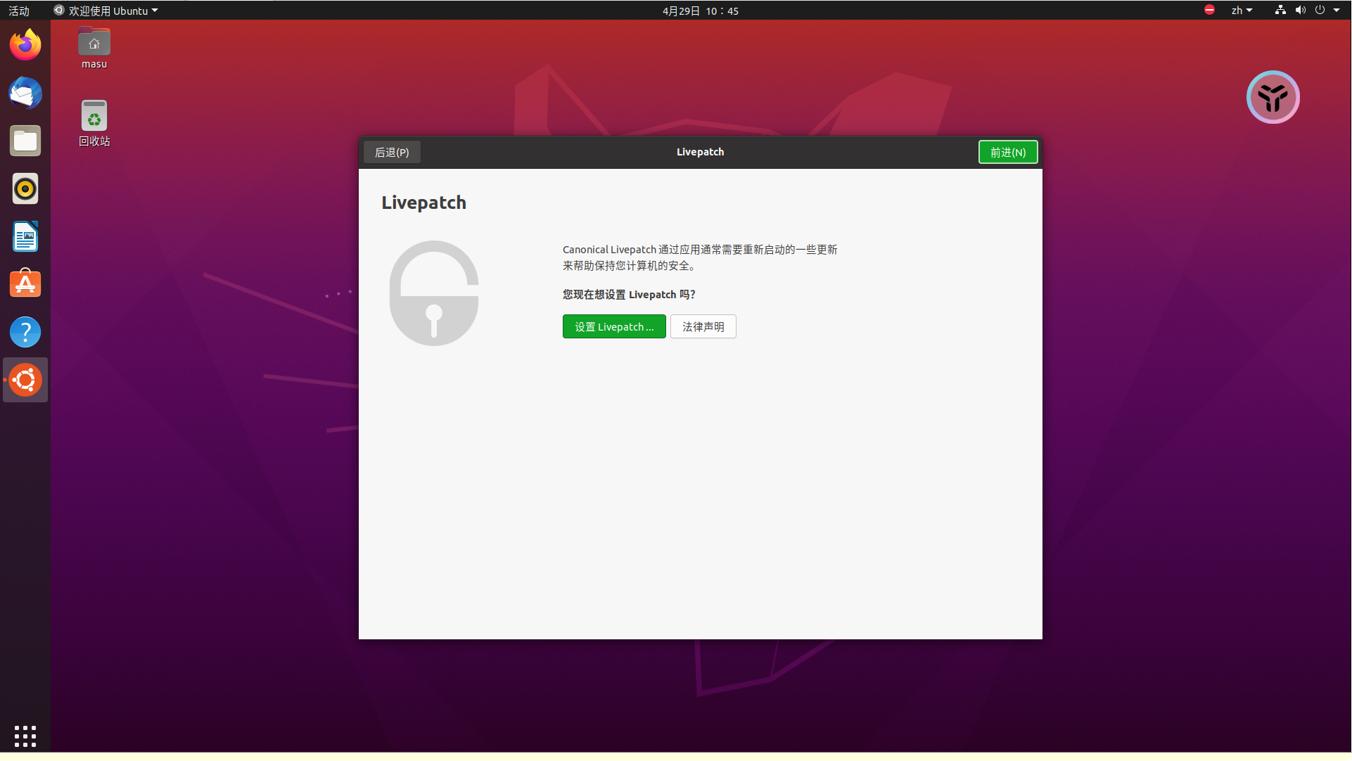Expand the zh input language menu
Image resolution: width=1352 pixels, height=761 pixels.
coord(1242,11)
